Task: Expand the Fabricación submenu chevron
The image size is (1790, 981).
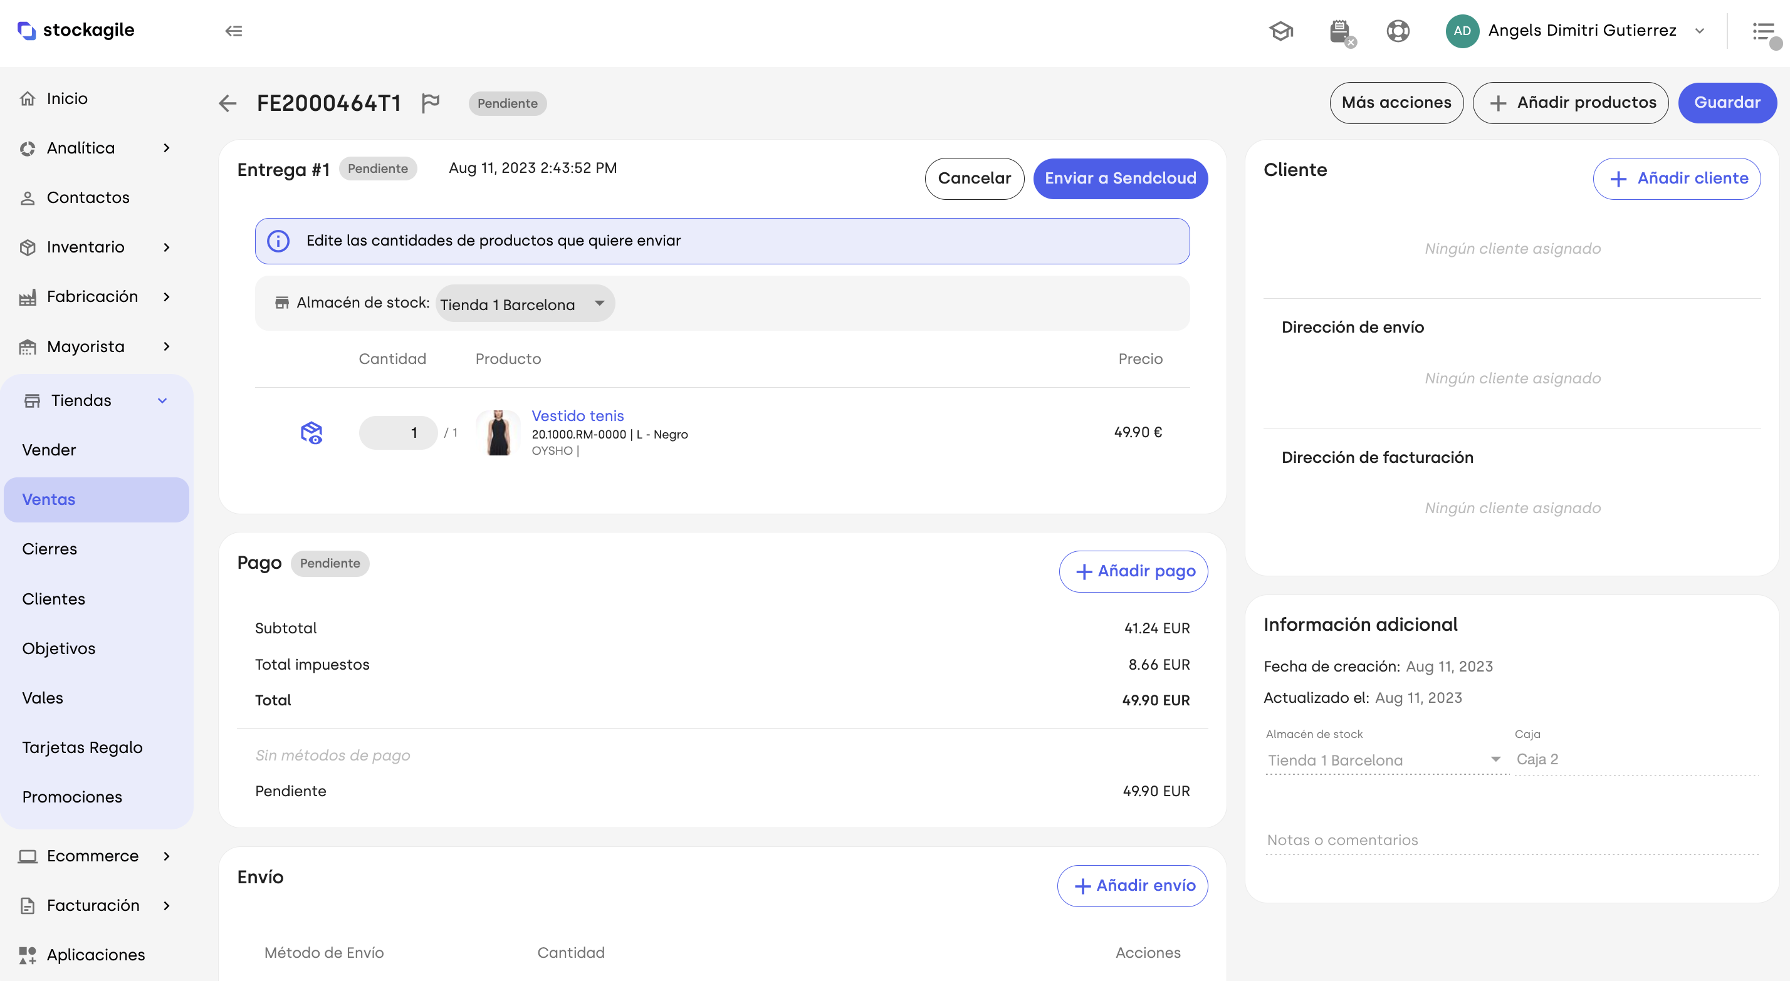Action: [x=167, y=297]
